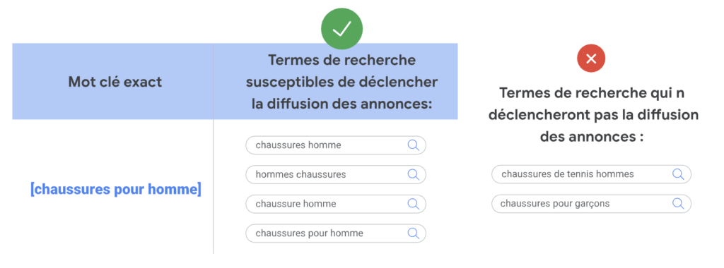The image size is (724, 268).
Task: Click the blue [chaussures pour homme] keyword
Action: 115,190
